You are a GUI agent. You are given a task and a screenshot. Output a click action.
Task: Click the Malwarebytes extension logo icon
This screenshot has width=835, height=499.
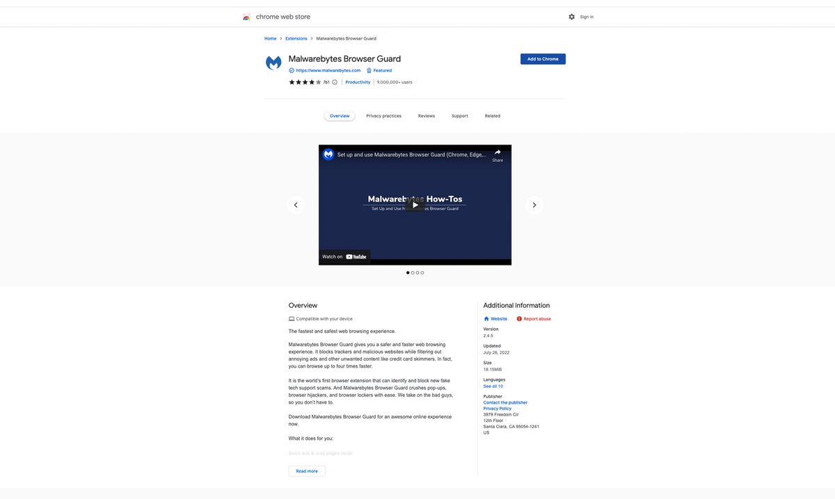click(x=273, y=63)
